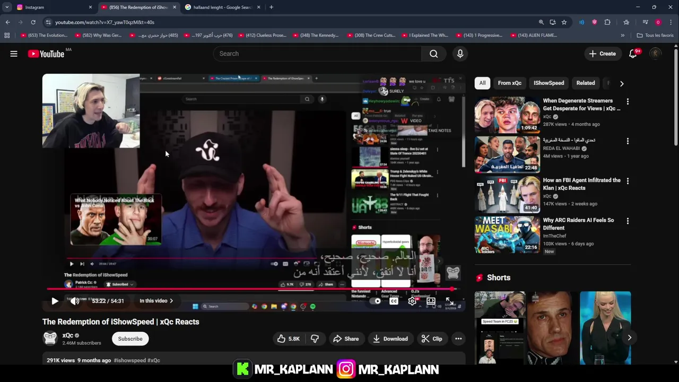The image size is (679, 382).
Task: Create a clip with the Clip button
Action: pyautogui.click(x=431, y=339)
